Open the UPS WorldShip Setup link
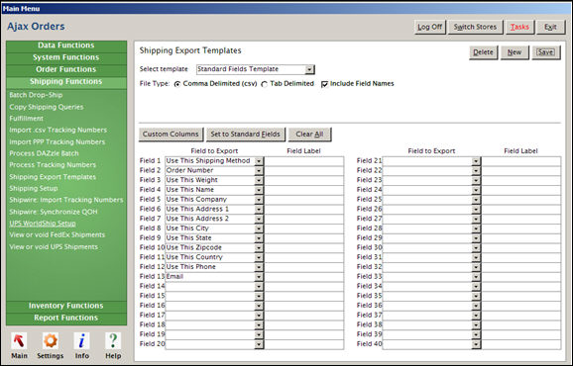The height and width of the screenshot is (366, 573). point(43,224)
